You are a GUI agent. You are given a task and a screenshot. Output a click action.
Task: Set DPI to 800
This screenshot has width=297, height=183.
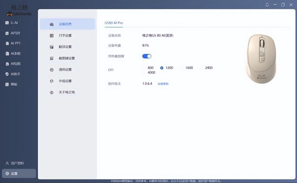[x=151, y=68]
